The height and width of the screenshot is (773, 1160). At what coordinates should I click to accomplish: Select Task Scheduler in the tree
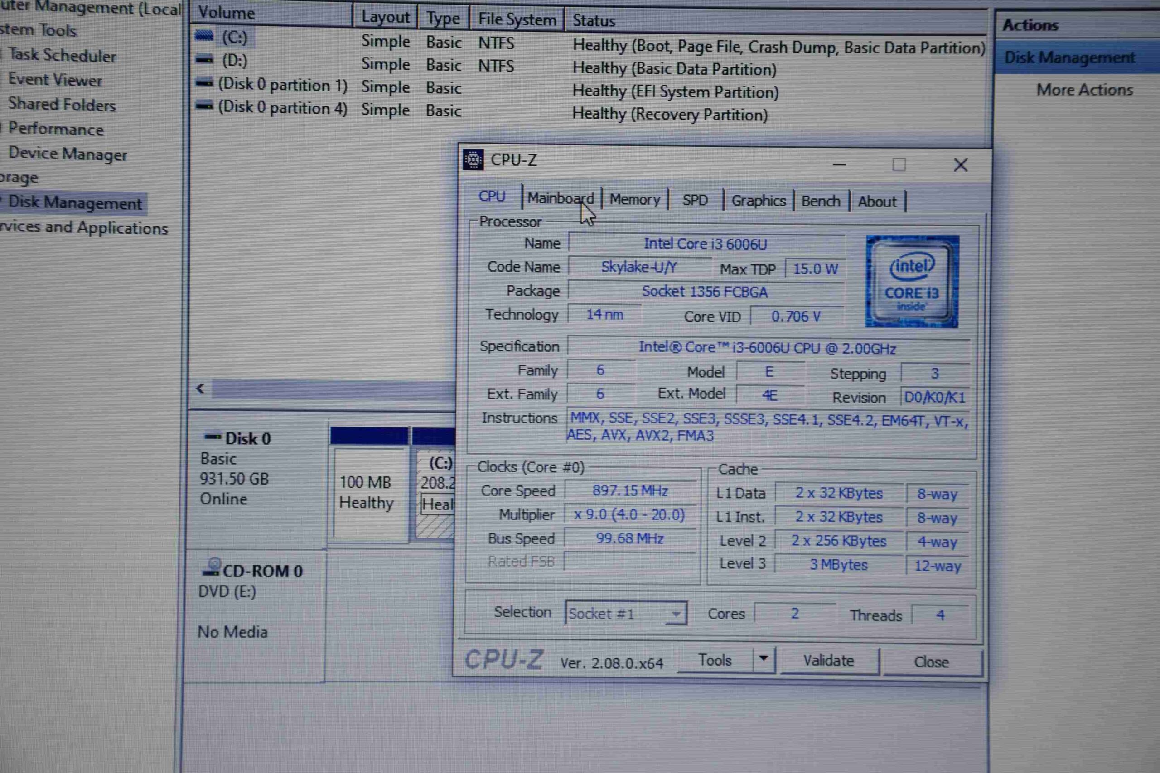click(x=62, y=55)
